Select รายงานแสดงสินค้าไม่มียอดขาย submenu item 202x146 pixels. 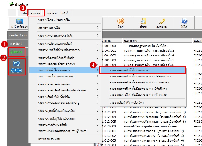[x=143, y=70]
